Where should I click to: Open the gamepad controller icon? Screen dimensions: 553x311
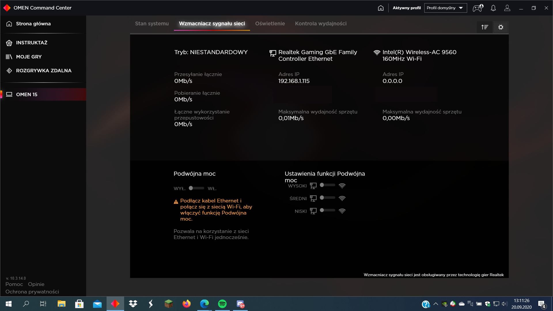478,8
